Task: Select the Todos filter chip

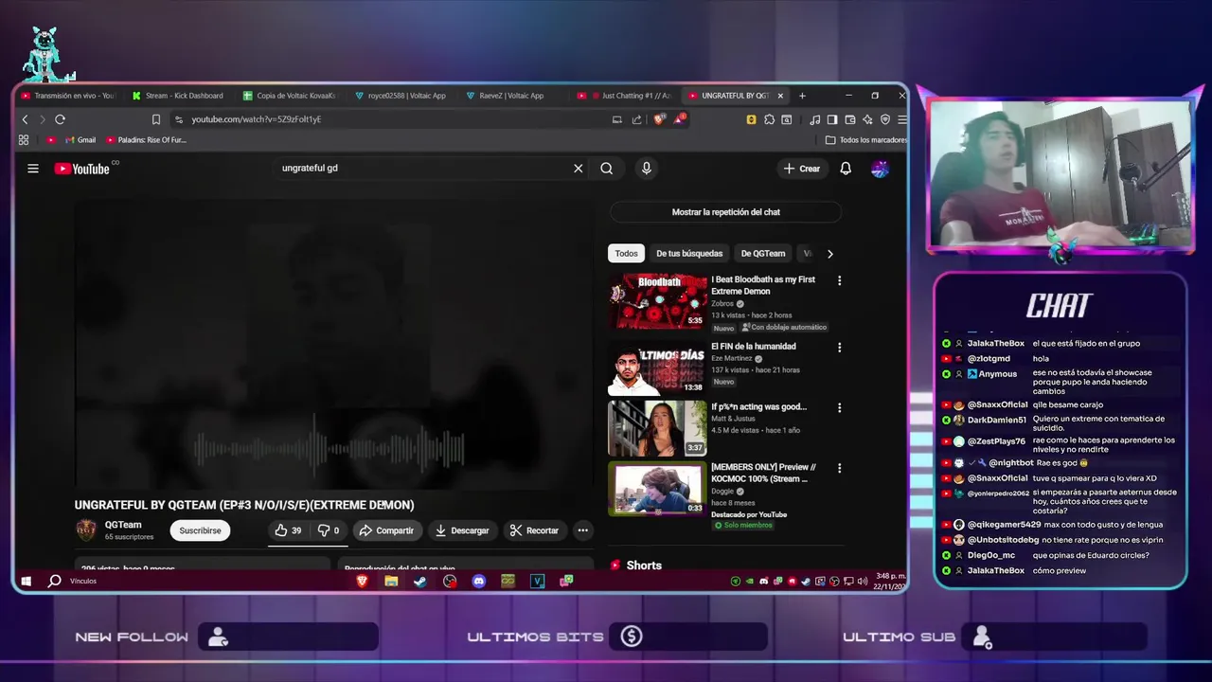Action: (x=627, y=254)
